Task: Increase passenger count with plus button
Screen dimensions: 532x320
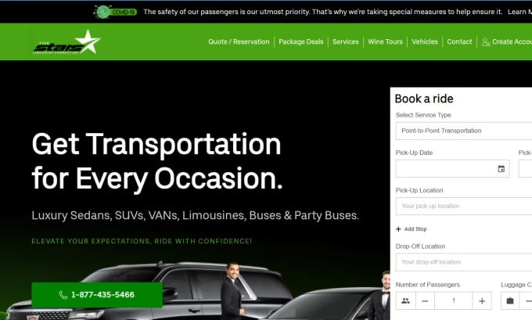Action: 482,300
